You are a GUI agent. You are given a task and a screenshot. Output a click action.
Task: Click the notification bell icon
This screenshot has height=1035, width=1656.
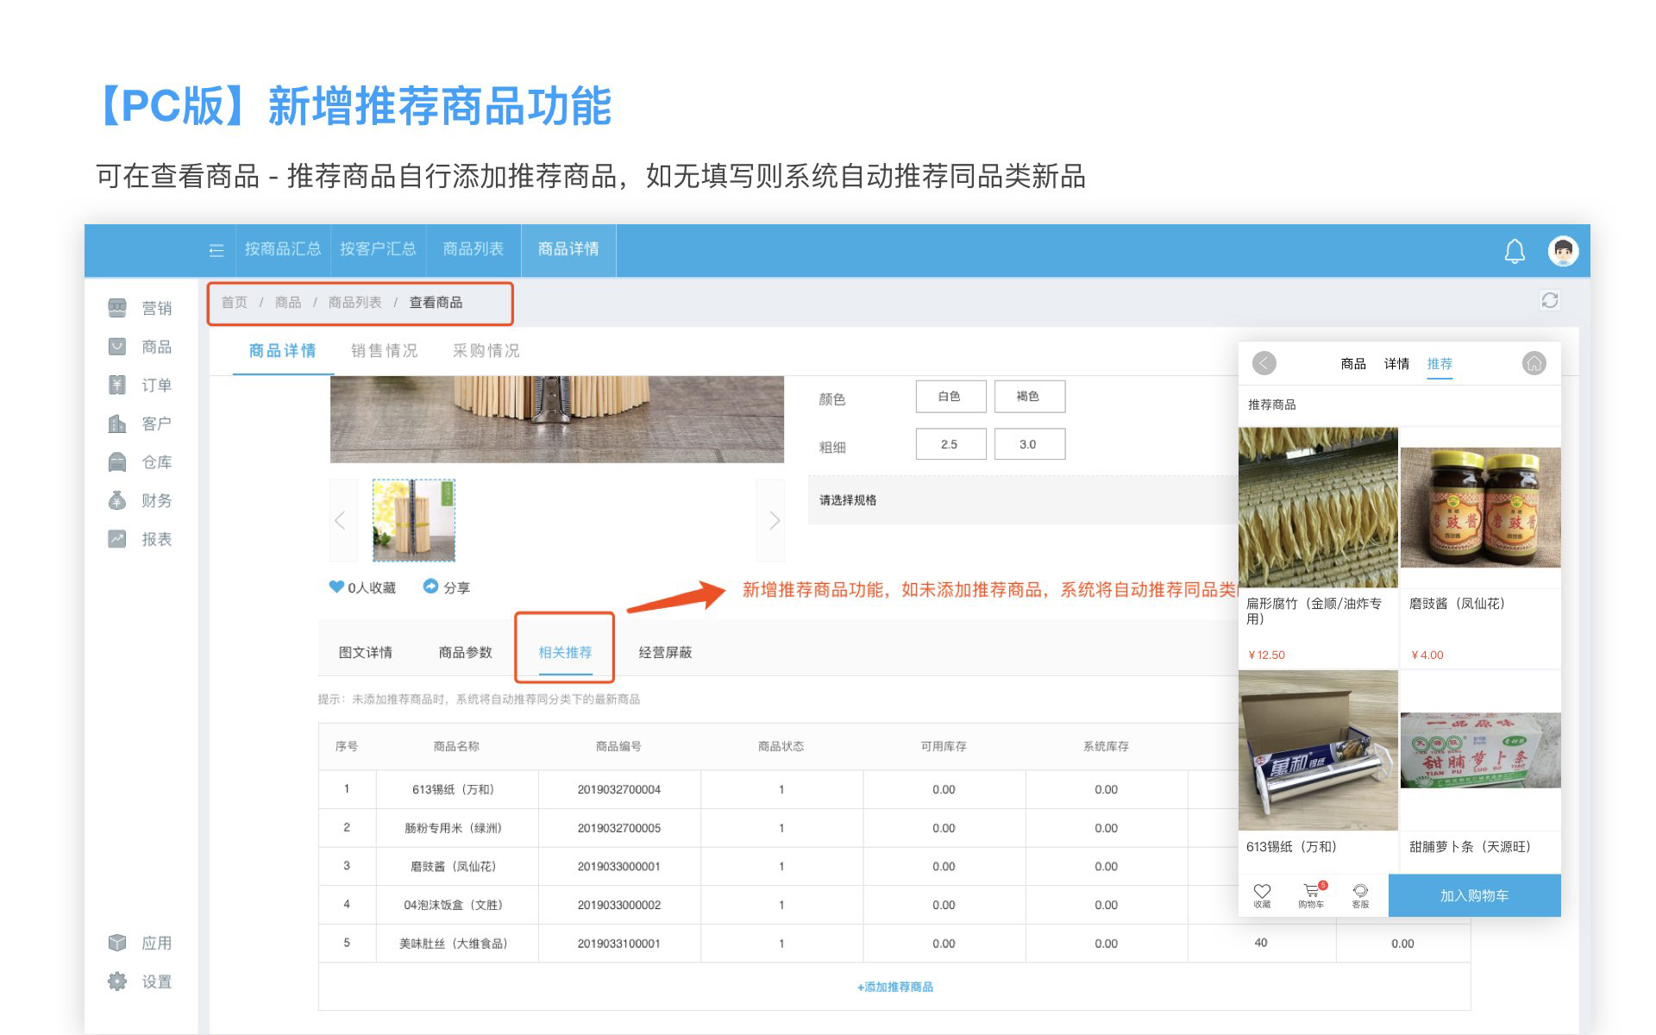pyautogui.click(x=1514, y=251)
